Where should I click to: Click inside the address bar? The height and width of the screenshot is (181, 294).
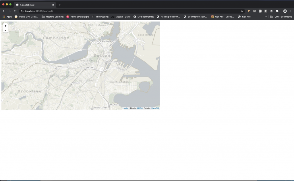pos(86,11)
